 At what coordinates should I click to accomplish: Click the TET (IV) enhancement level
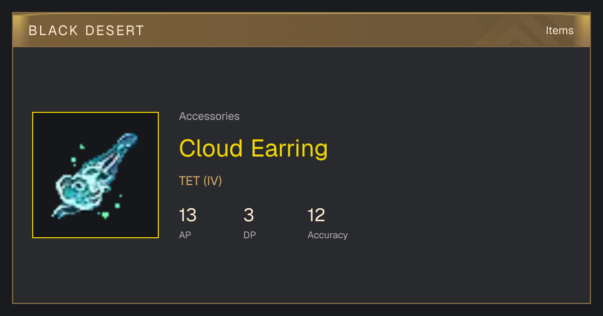[200, 181]
